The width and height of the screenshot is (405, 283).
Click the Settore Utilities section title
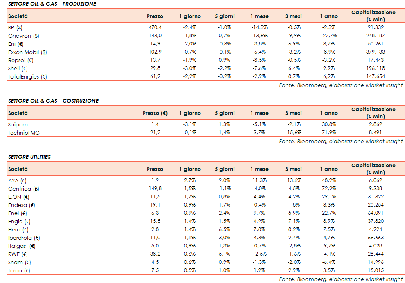29,157
